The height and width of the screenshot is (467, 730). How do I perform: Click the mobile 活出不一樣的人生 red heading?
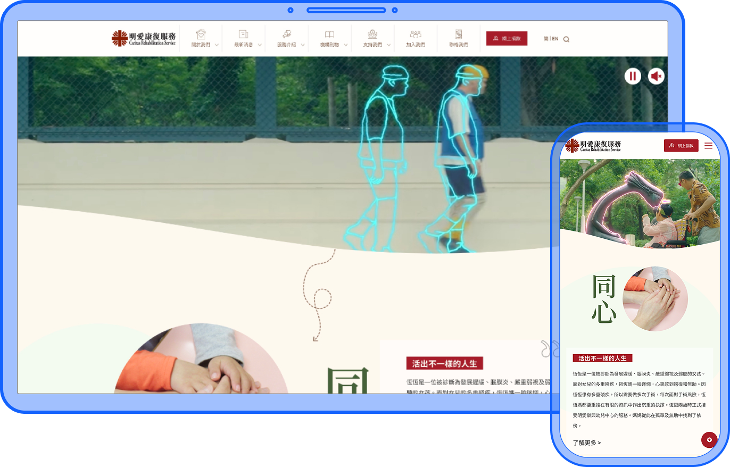coord(603,358)
